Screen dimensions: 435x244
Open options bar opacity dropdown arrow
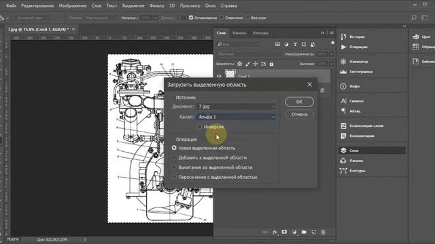tap(155, 18)
